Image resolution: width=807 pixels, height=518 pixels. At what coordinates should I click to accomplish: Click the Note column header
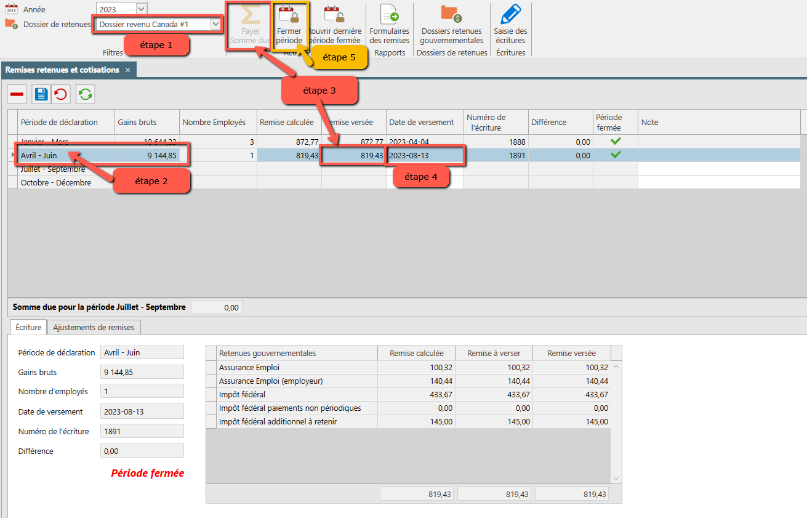719,122
